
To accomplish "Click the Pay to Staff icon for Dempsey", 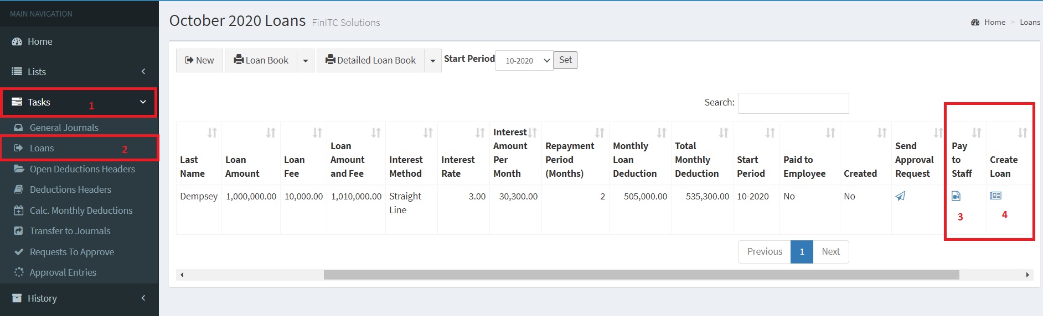I will click(x=956, y=196).
